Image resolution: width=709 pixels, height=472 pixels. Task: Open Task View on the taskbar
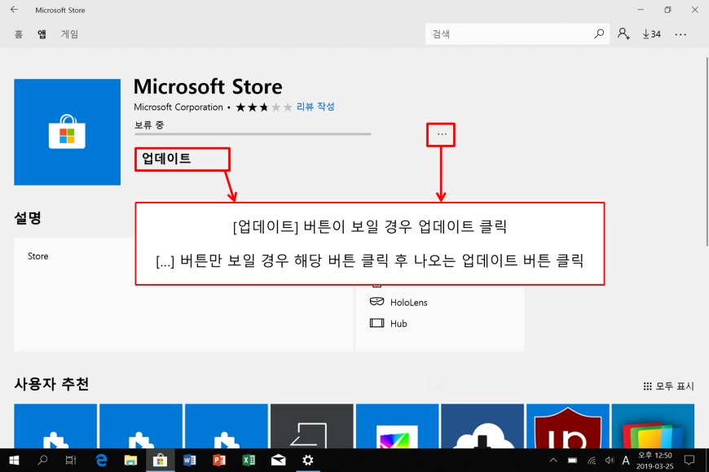pyautogui.click(x=71, y=461)
